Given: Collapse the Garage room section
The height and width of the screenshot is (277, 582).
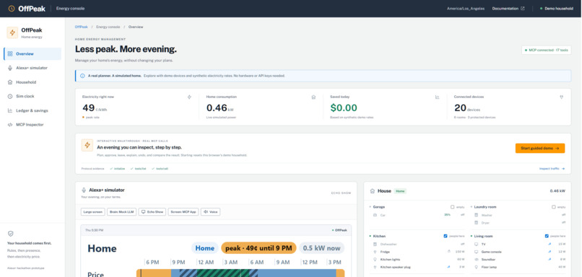Looking at the screenshot, I should click(x=370, y=207).
